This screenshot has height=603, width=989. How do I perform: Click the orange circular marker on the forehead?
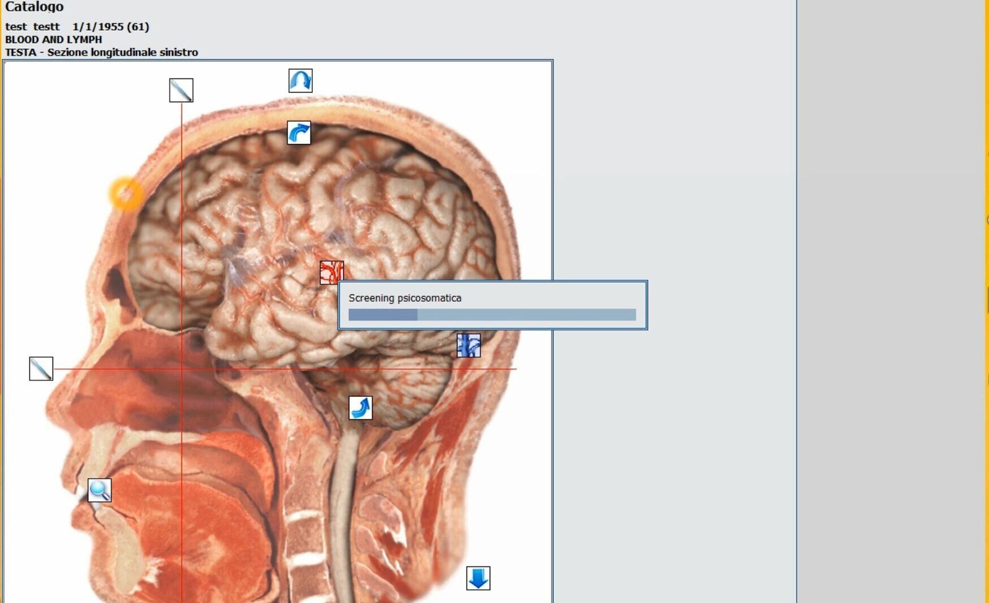click(126, 194)
